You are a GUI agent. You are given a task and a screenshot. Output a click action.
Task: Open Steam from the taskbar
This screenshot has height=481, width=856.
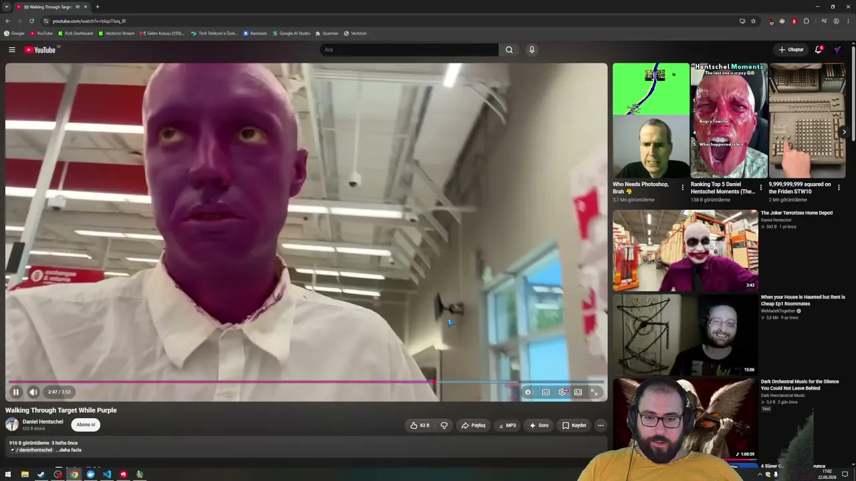41,474
